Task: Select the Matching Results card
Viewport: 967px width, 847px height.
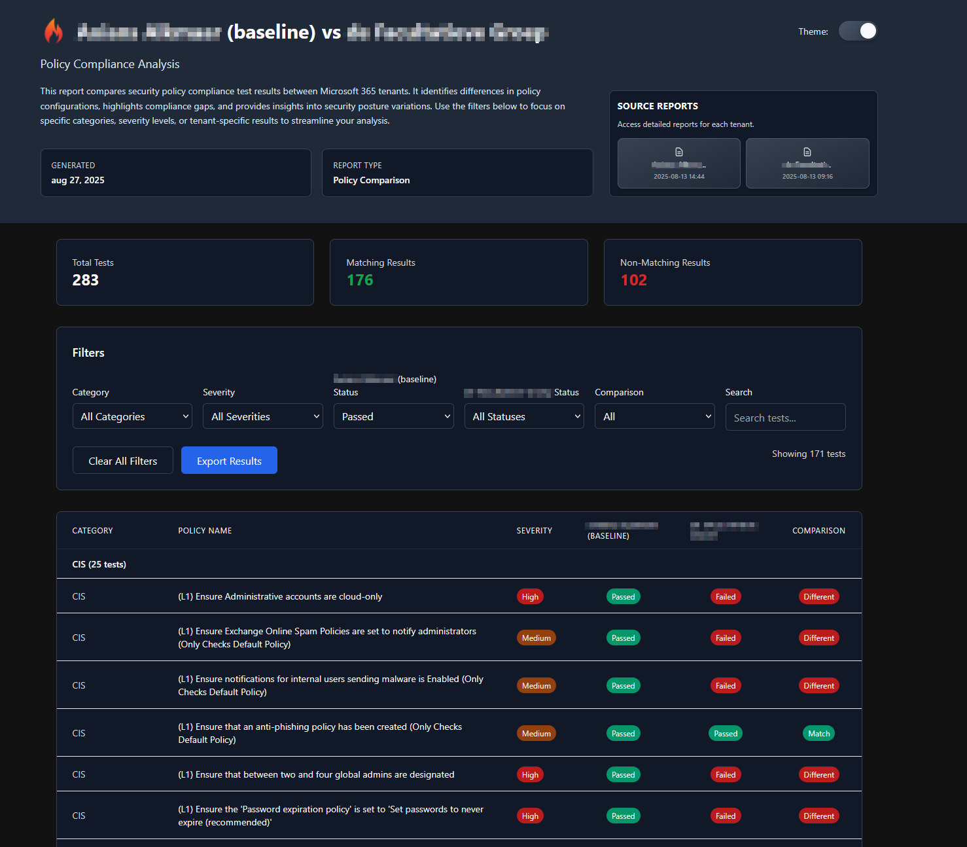Action: coord(459,272)
